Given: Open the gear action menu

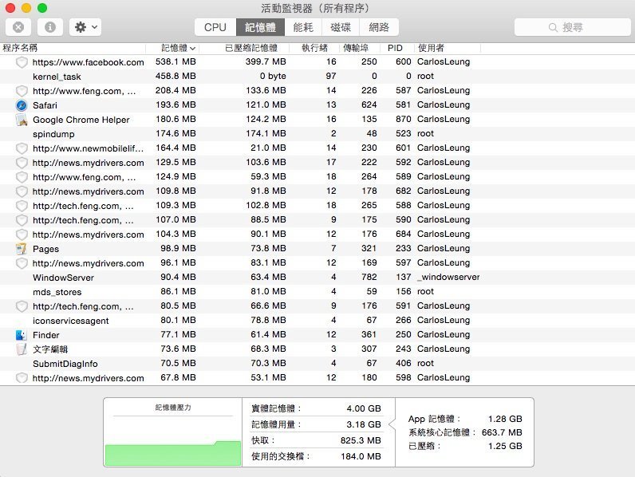Looking at the screenshot, I should [x=85, y=27].
